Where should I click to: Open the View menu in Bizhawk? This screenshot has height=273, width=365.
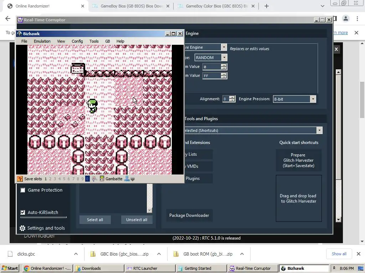61,41
